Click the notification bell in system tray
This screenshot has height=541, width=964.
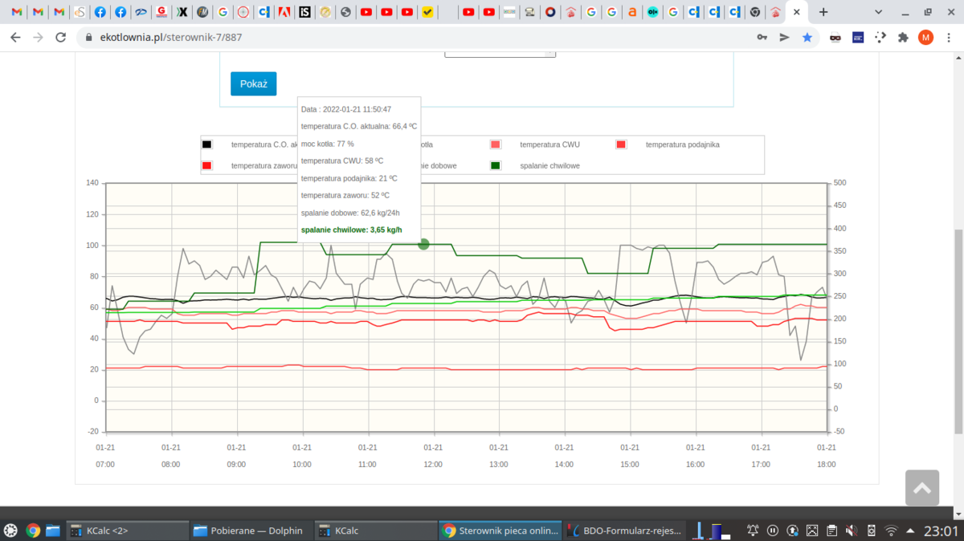click(x=753, y=530)
